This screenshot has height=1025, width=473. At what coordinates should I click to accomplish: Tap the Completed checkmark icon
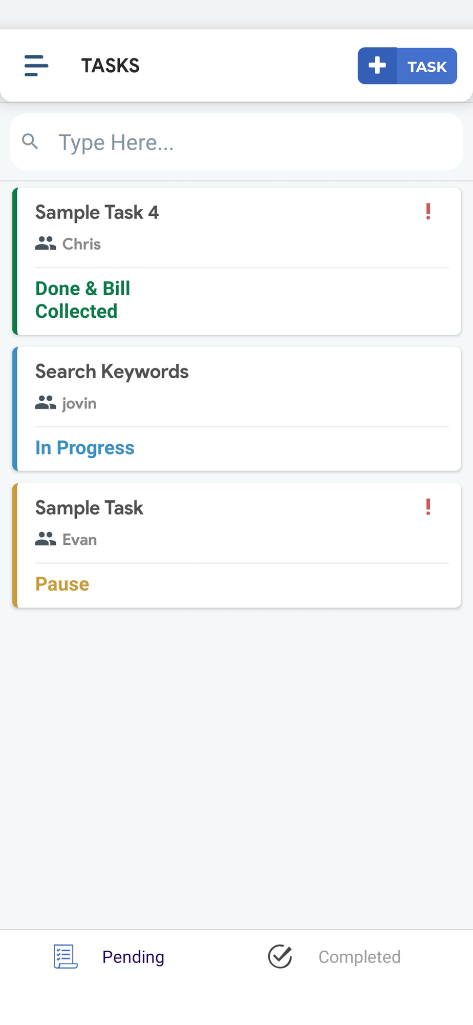pos(280,956)
